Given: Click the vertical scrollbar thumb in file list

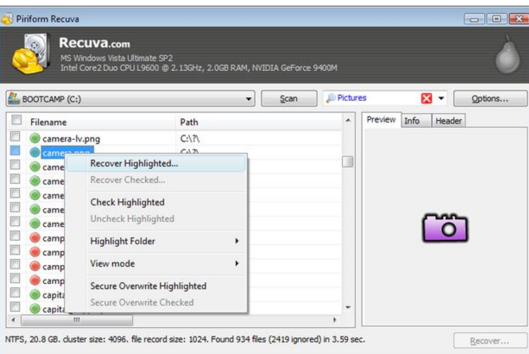Looking at the screenshot, I should click(x=348, y=162).
